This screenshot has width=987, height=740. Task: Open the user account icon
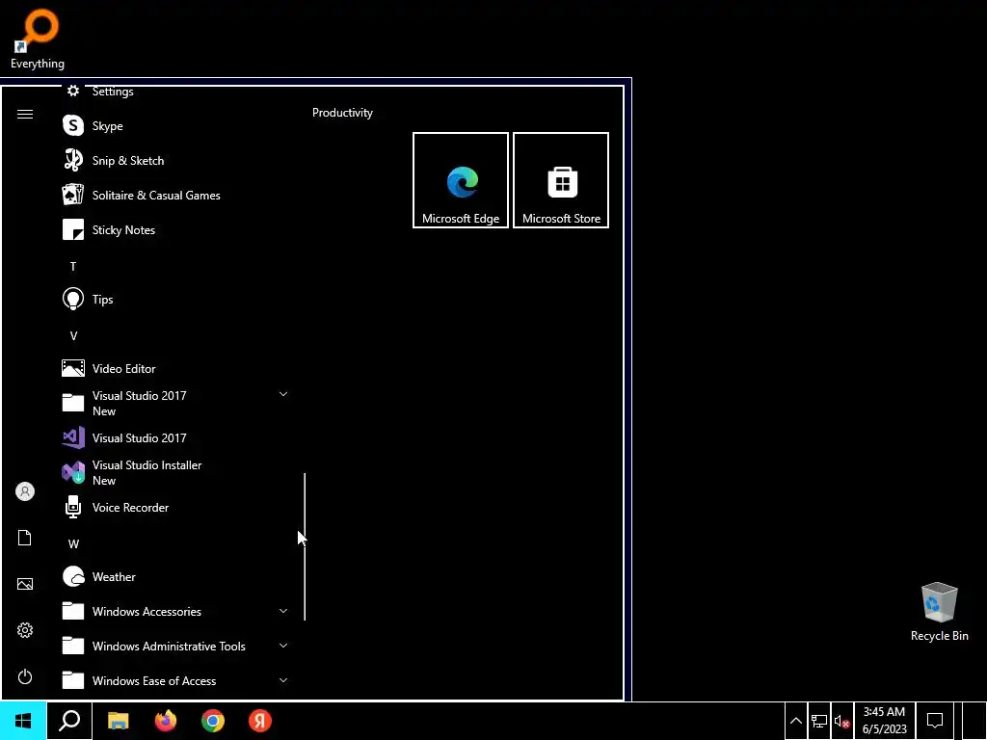coord(24,491)
